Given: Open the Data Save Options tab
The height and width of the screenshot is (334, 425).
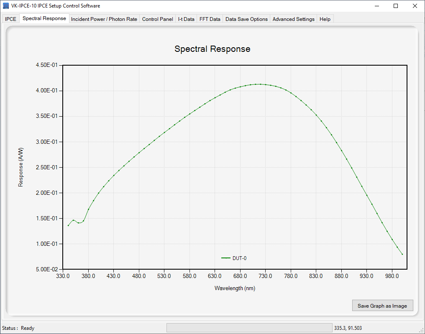Looking at the screenshot, I should [x=246, y=19].
